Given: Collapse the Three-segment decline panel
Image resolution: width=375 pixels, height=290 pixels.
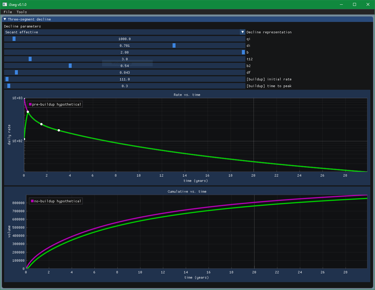Looking at the screenshot, I should click(5, 19).
